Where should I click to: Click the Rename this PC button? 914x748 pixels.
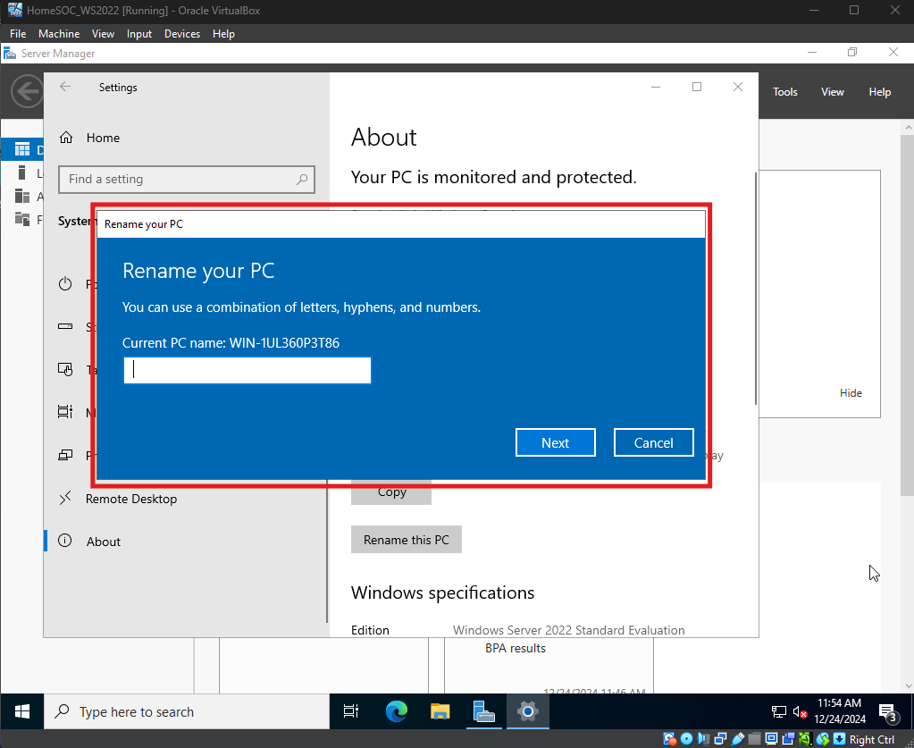coord(407,540)
